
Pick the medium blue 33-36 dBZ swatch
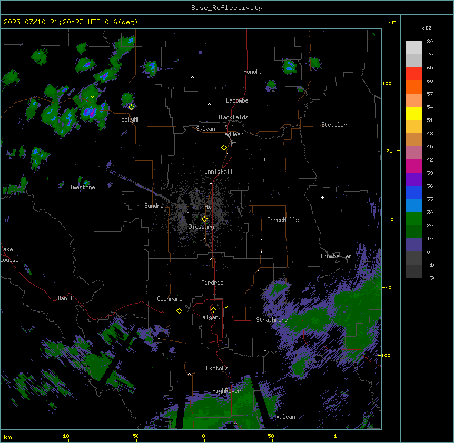(x=414, y=192)
